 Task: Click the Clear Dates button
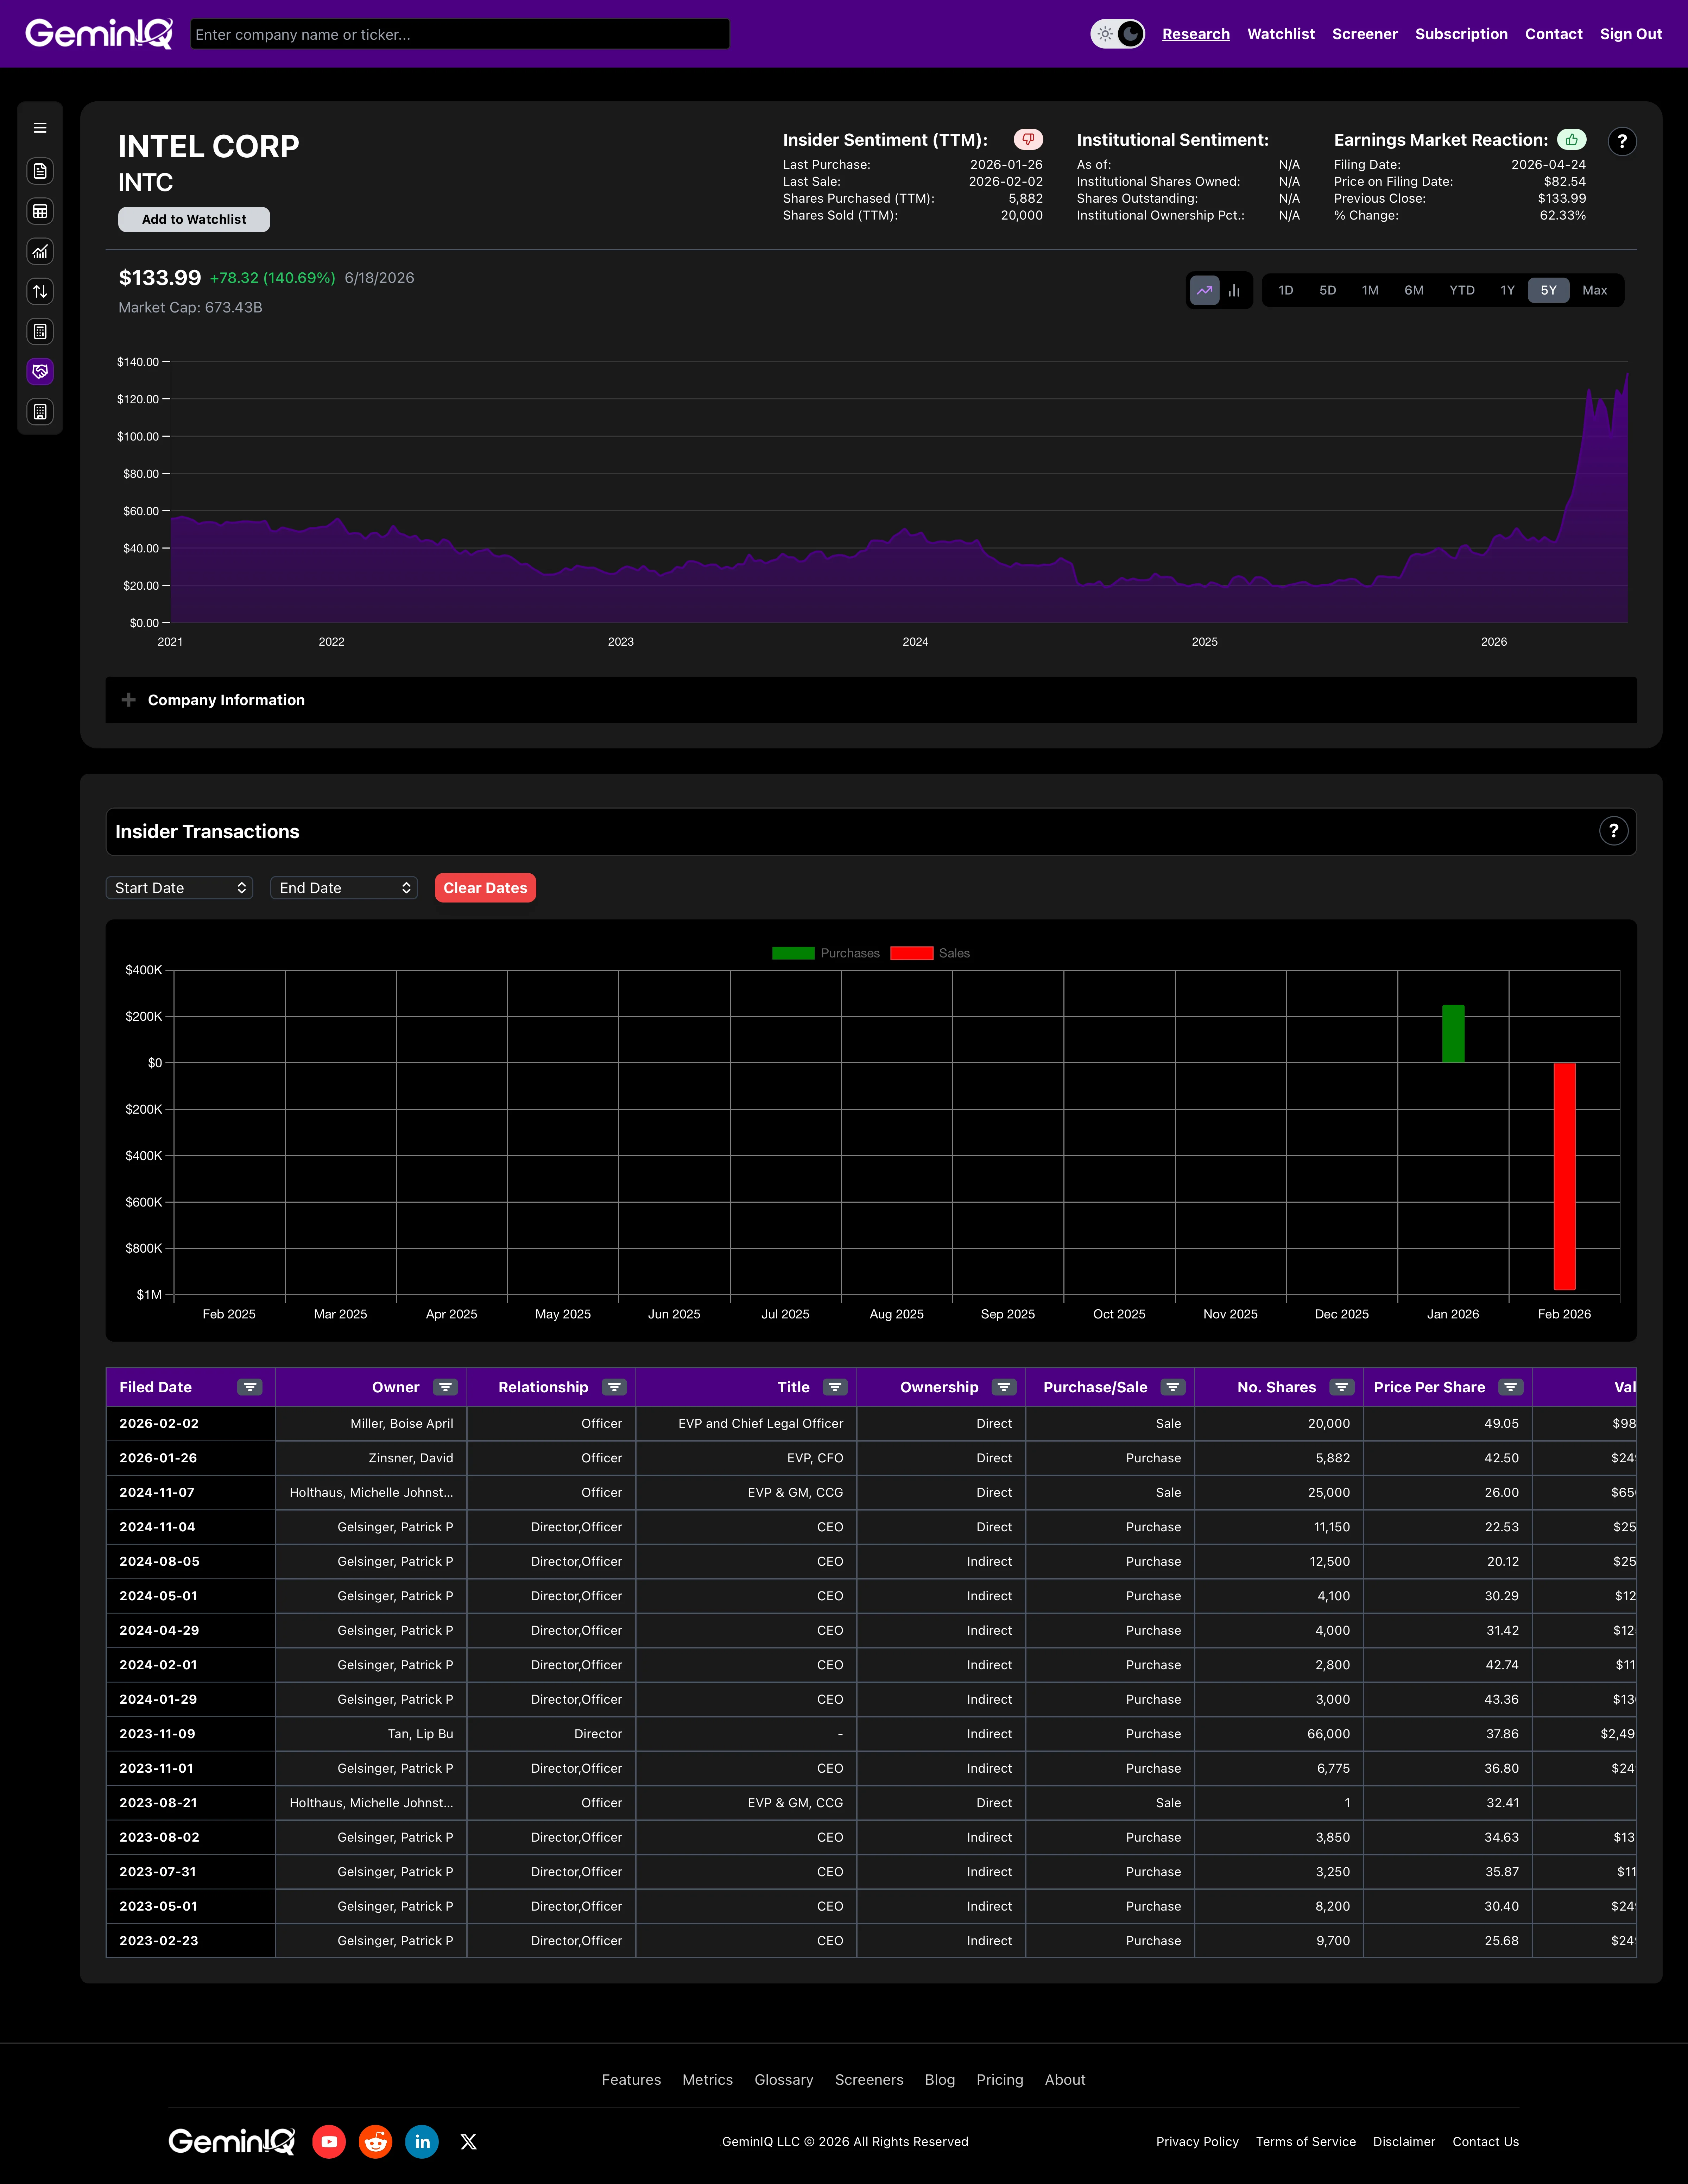485,888
